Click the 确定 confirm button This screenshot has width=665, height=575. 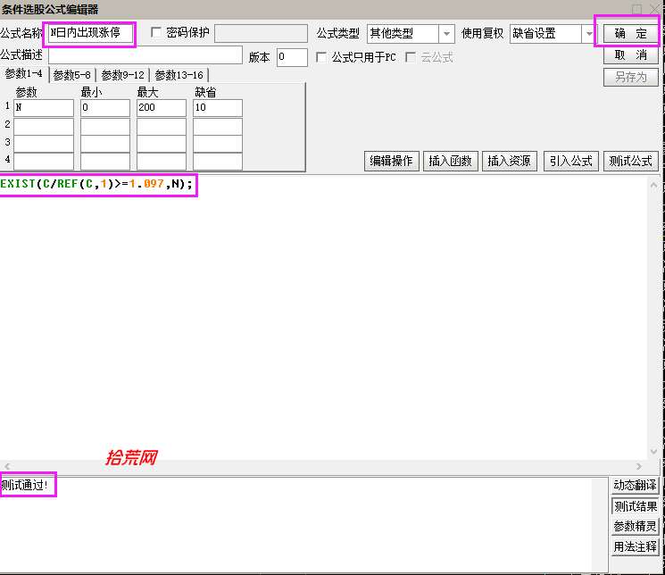(630, 34)
